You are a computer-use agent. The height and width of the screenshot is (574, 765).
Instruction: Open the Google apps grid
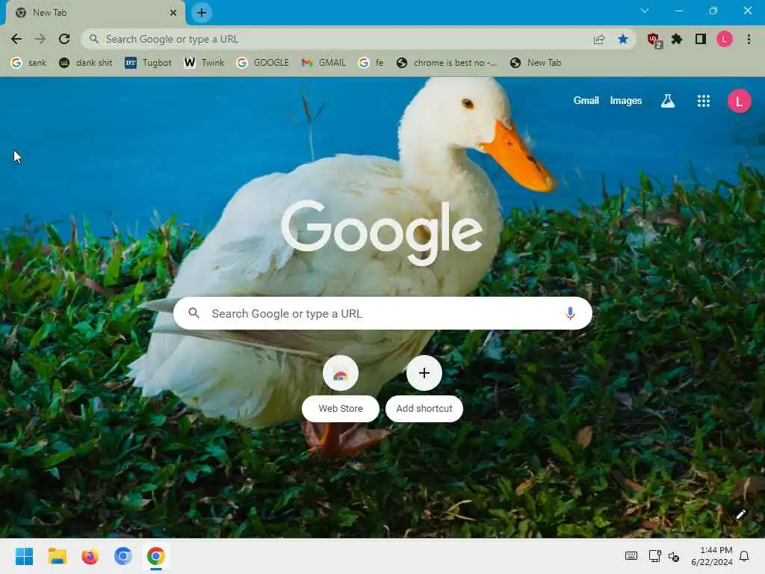click(x=704, y=101)
